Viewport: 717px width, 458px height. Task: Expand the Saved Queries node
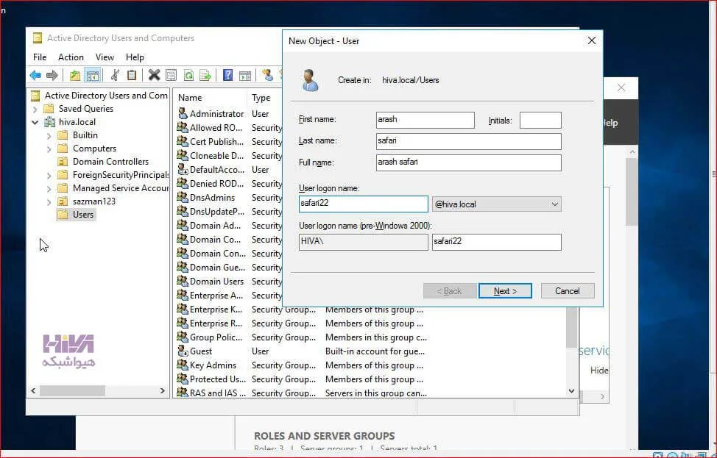[x=35, y=109]
